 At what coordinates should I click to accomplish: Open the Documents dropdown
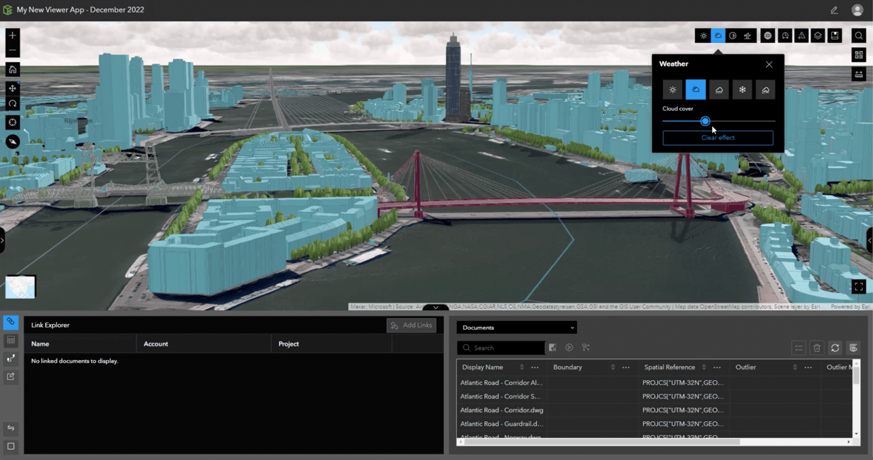pyautogui.click(x=516, y=327)
